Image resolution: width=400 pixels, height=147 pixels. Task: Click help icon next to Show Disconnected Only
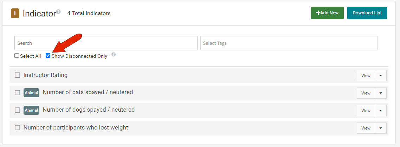(114, 55)
